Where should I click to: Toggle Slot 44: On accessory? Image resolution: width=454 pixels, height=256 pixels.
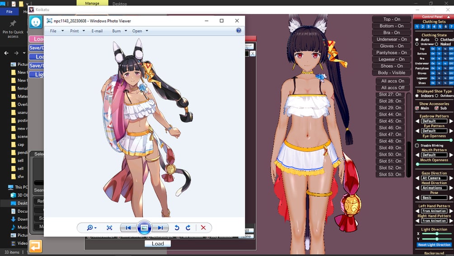coord(390,114)
